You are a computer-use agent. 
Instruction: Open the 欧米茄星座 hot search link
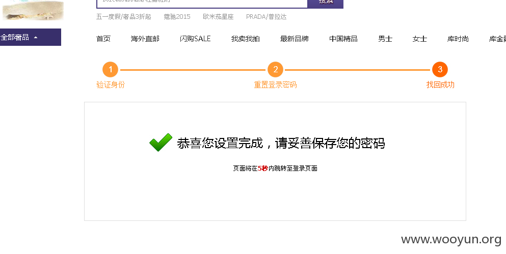pyautogui.click(x=218, y=17)
